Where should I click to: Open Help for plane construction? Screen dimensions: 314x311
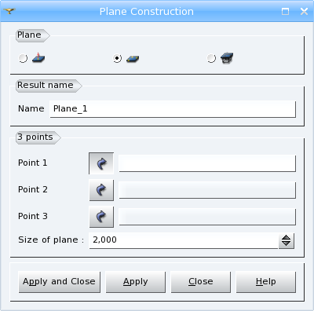pos(266,282)
